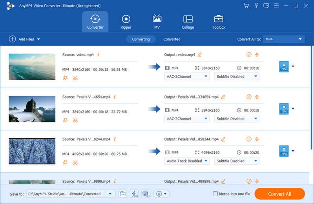The height and width of the screenshot is (204, 314).
Task: Click the shopping cart purchase icon
Action: click(x=246, y=5)
